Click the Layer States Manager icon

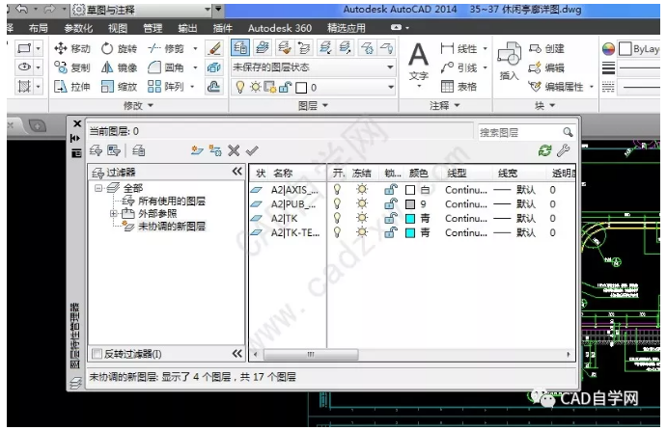click(138, 150)
